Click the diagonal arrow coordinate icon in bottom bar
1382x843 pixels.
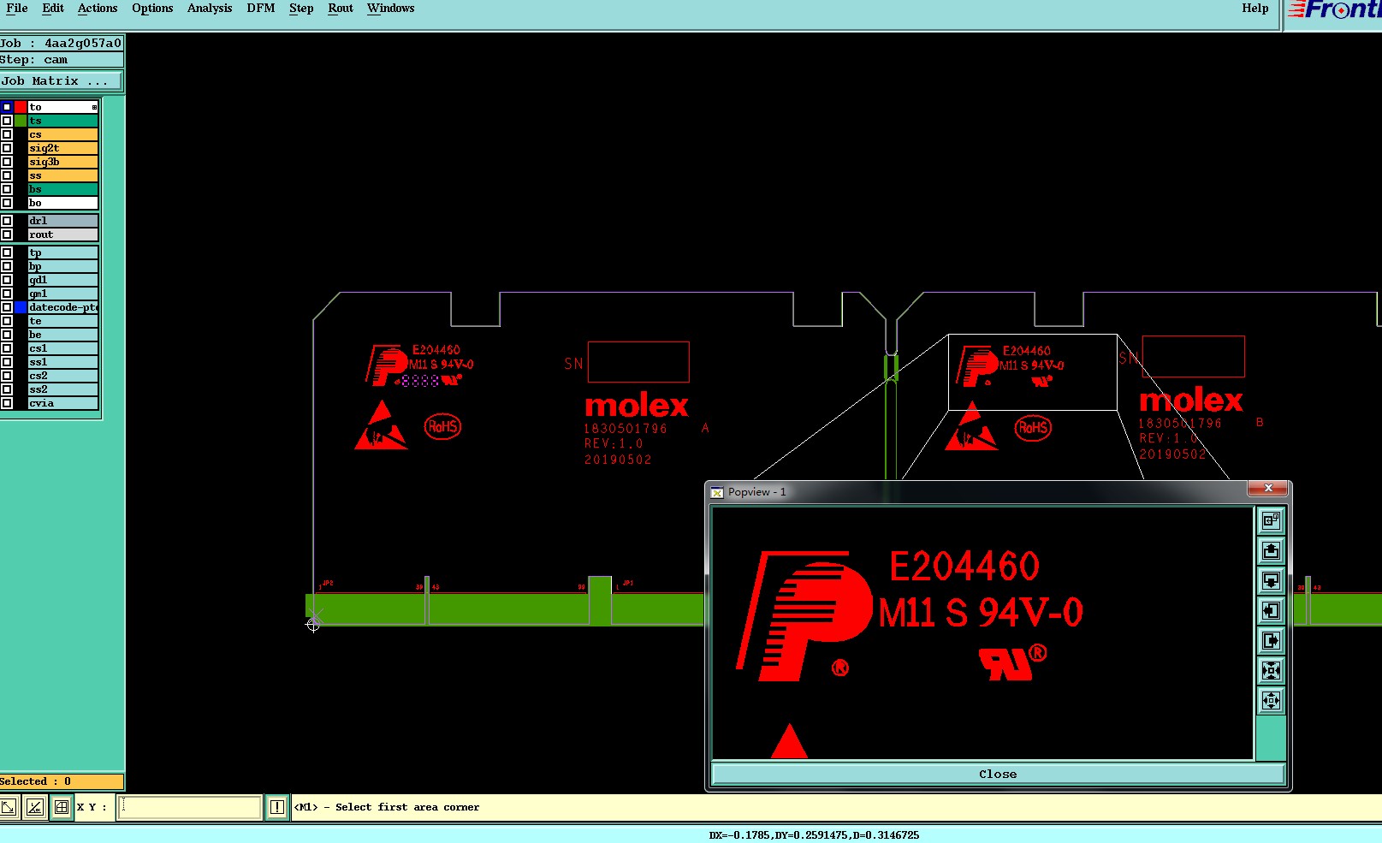pyautogui.click(x=9, y=807)
